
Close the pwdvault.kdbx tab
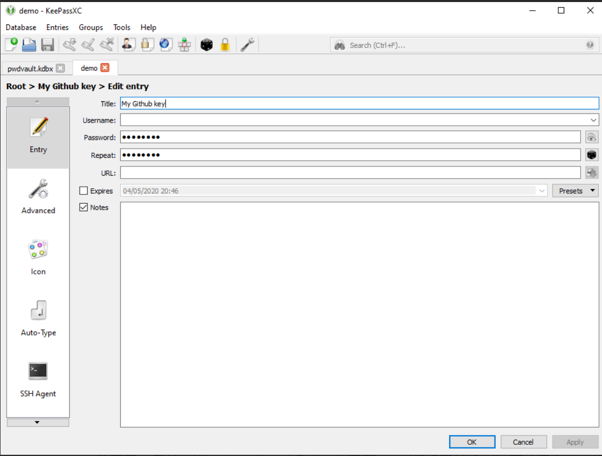pyautogui.click(x=60, y=68)
